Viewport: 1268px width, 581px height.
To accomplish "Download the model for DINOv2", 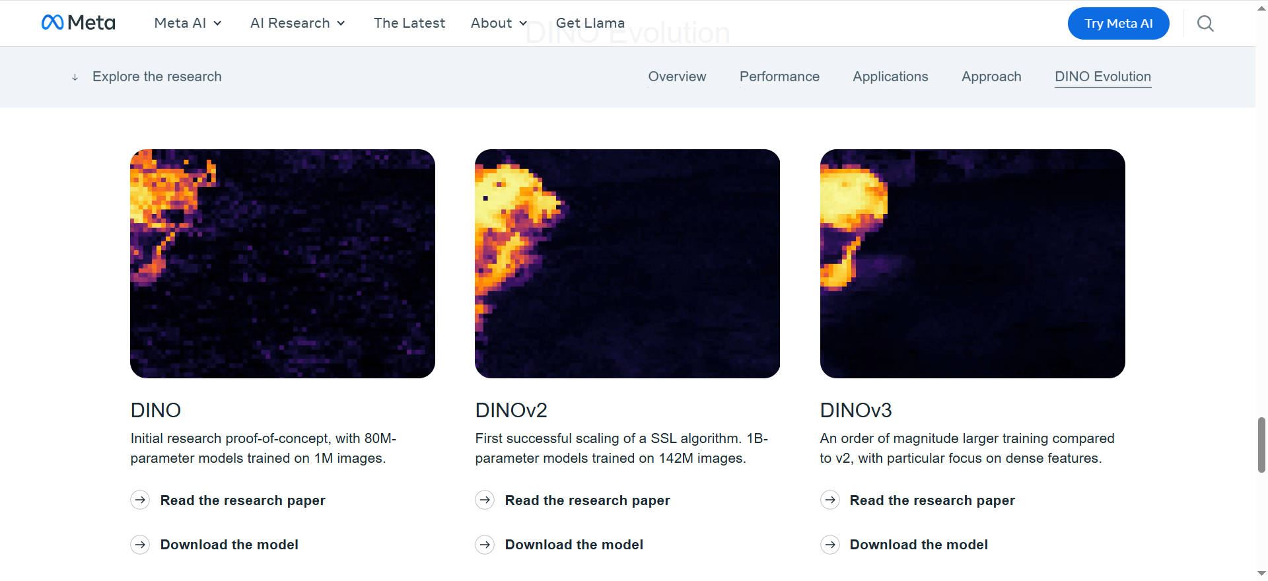I will click(574, 545).
